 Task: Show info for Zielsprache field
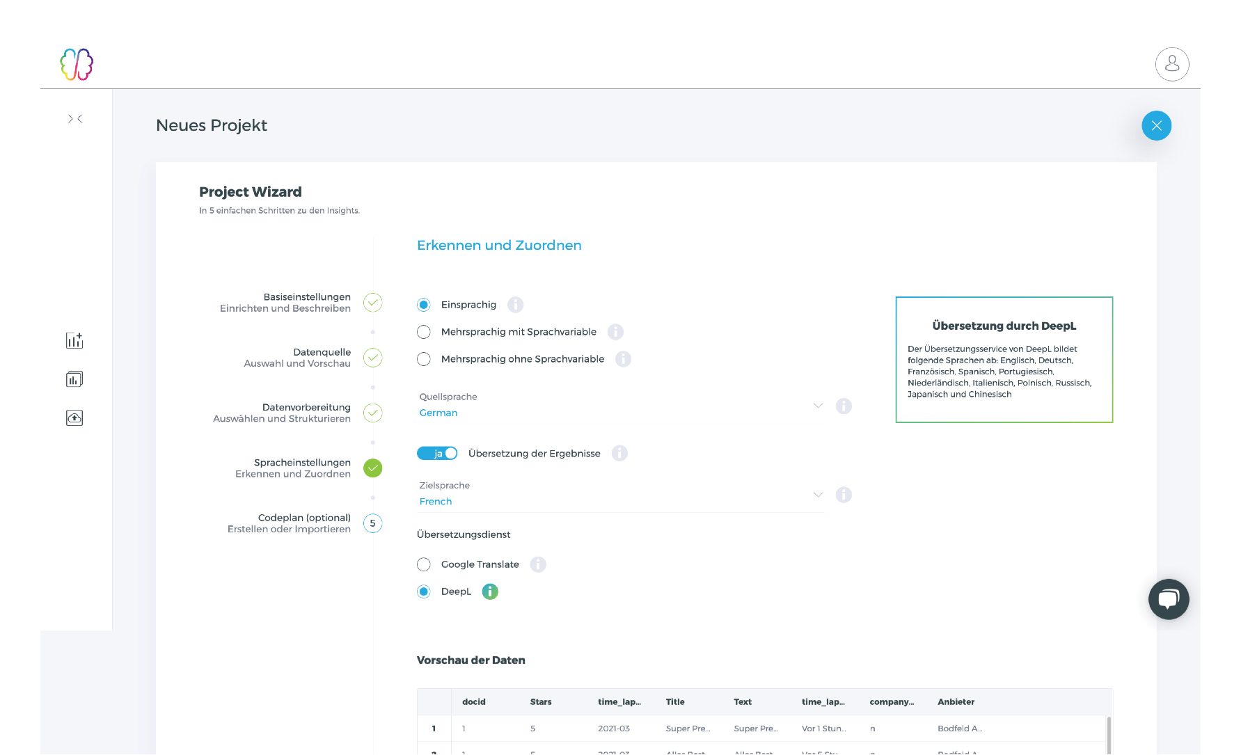tap(844, 495)
